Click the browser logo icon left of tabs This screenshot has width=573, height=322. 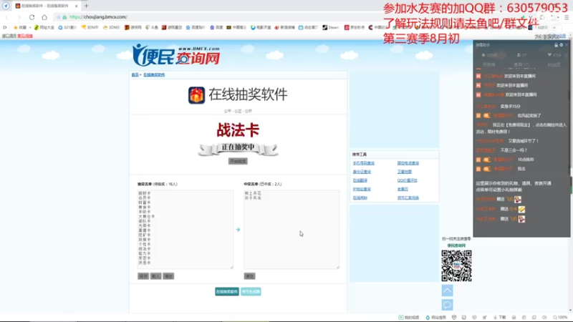click(6, 6)
